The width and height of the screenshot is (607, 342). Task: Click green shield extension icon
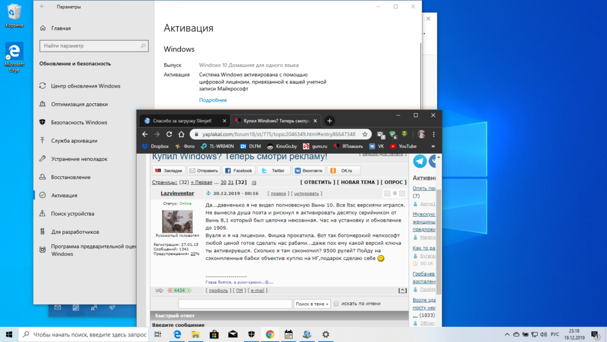[x=393, y=135]
